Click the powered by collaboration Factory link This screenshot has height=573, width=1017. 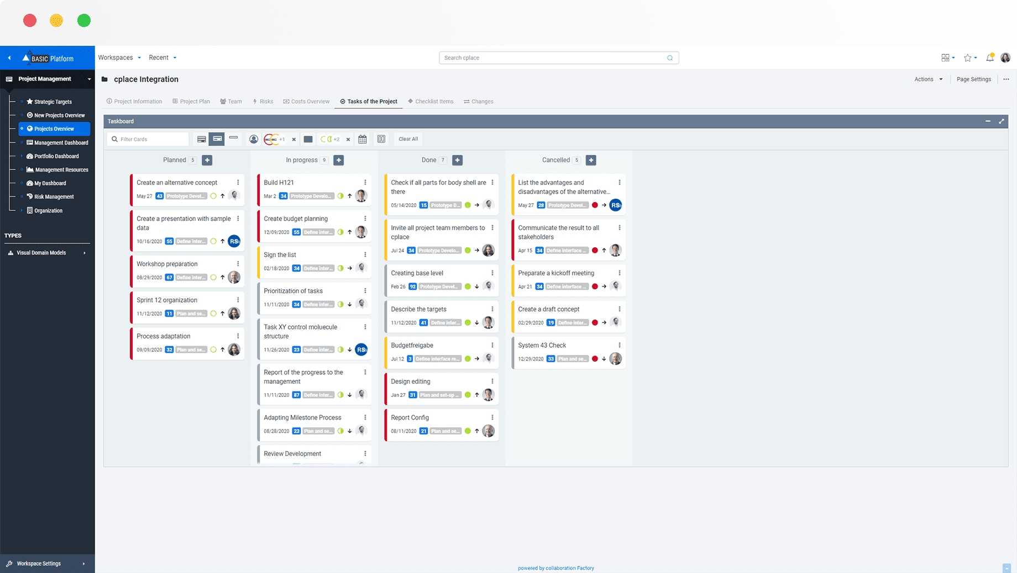click(x=556, y=567)
